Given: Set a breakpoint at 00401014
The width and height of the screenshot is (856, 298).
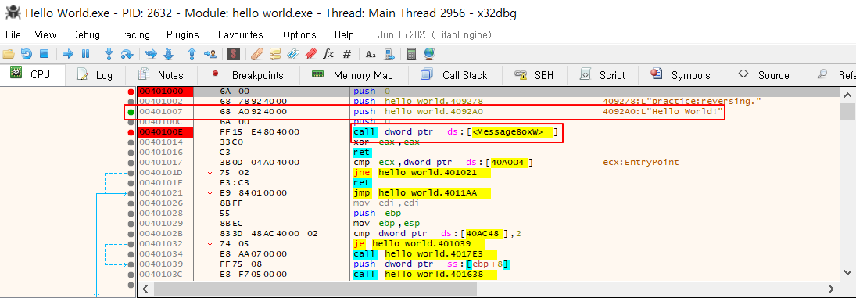Looking at the screenshot, I should [131, 142].
